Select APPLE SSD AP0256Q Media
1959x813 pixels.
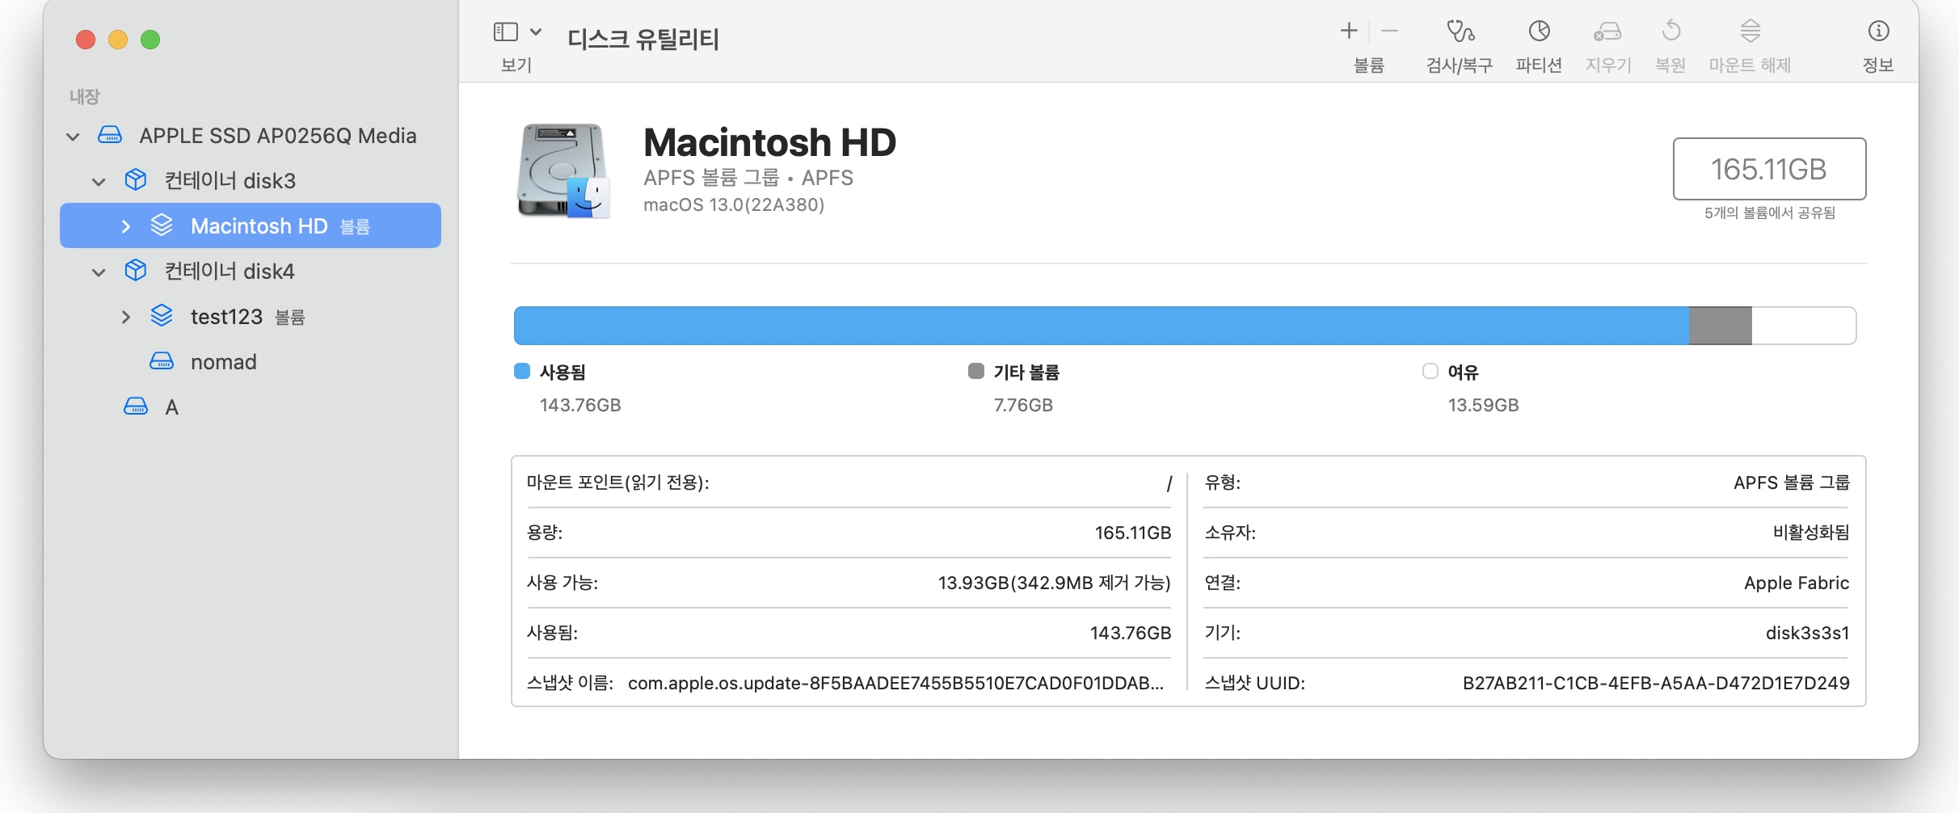(278, 135)
